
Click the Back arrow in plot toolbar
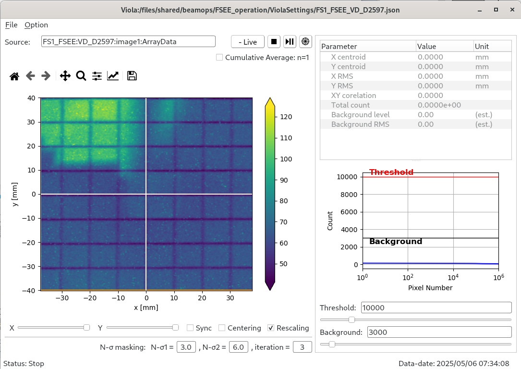30,76
